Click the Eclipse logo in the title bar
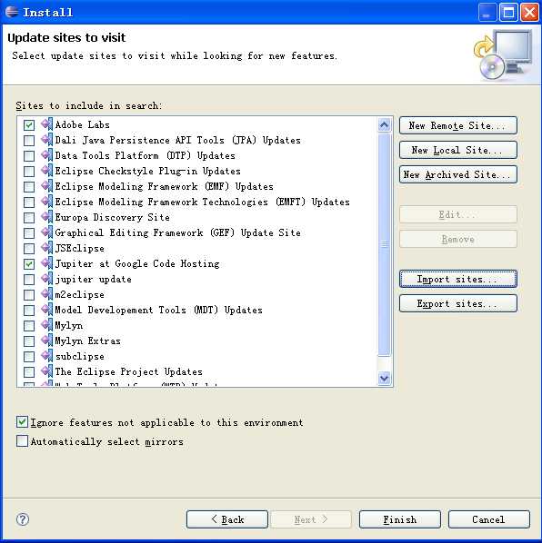This screenshot has width=542, height=543. pyautogui.click(x=12, y=12)
